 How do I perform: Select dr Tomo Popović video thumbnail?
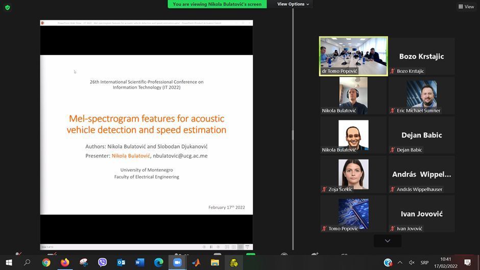[353, 56]
